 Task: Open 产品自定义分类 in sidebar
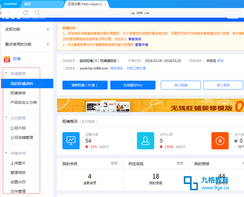point(24,102)
